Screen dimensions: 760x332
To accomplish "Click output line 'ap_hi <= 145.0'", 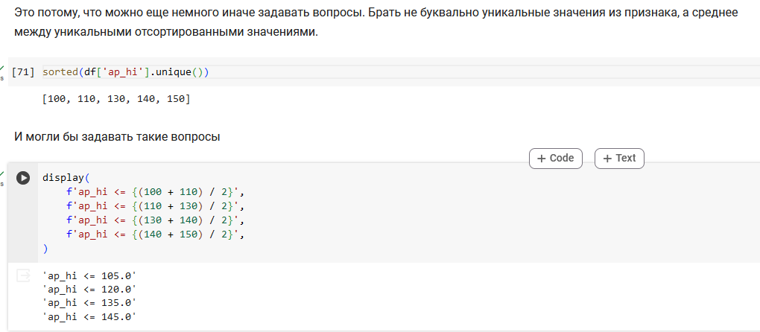I will click(x=89, y=317).
